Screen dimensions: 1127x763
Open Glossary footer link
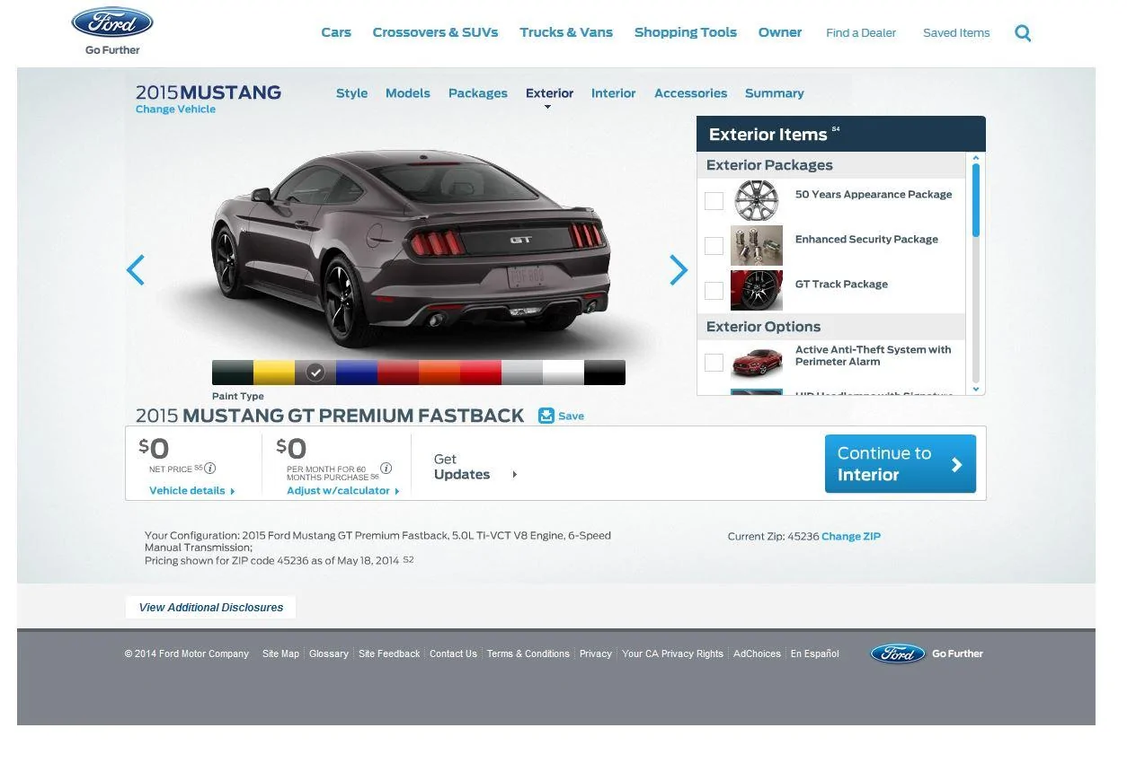(x=329, y=654)
